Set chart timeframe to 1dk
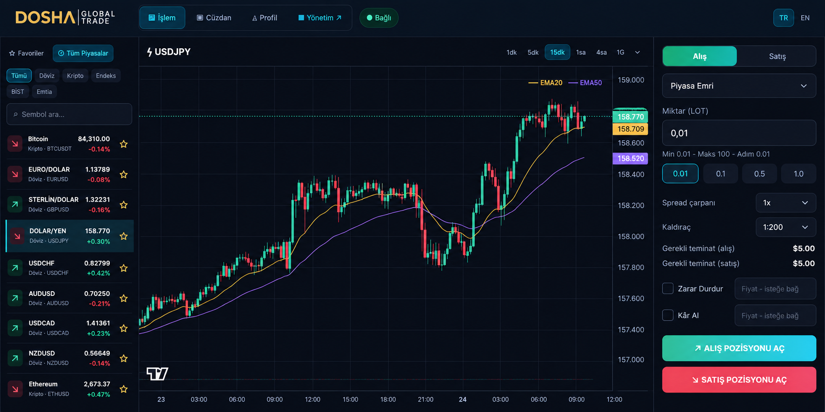The width and height of the screenshot is (825, 412). click(x=512, y=52)
